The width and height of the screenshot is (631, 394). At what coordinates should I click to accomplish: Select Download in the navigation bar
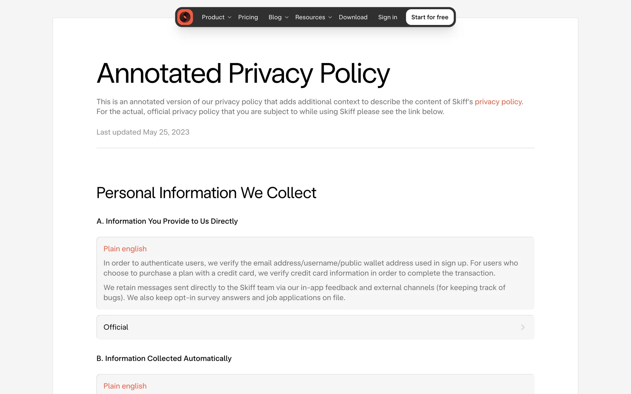pyautogui.click(x=353, y=17)
